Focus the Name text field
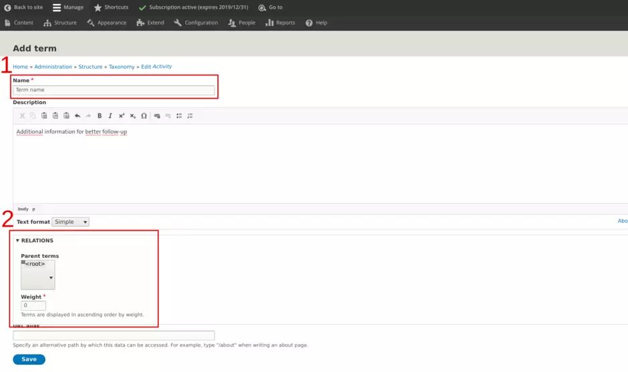This screenshot has height=372, width=628. [114, 90]
